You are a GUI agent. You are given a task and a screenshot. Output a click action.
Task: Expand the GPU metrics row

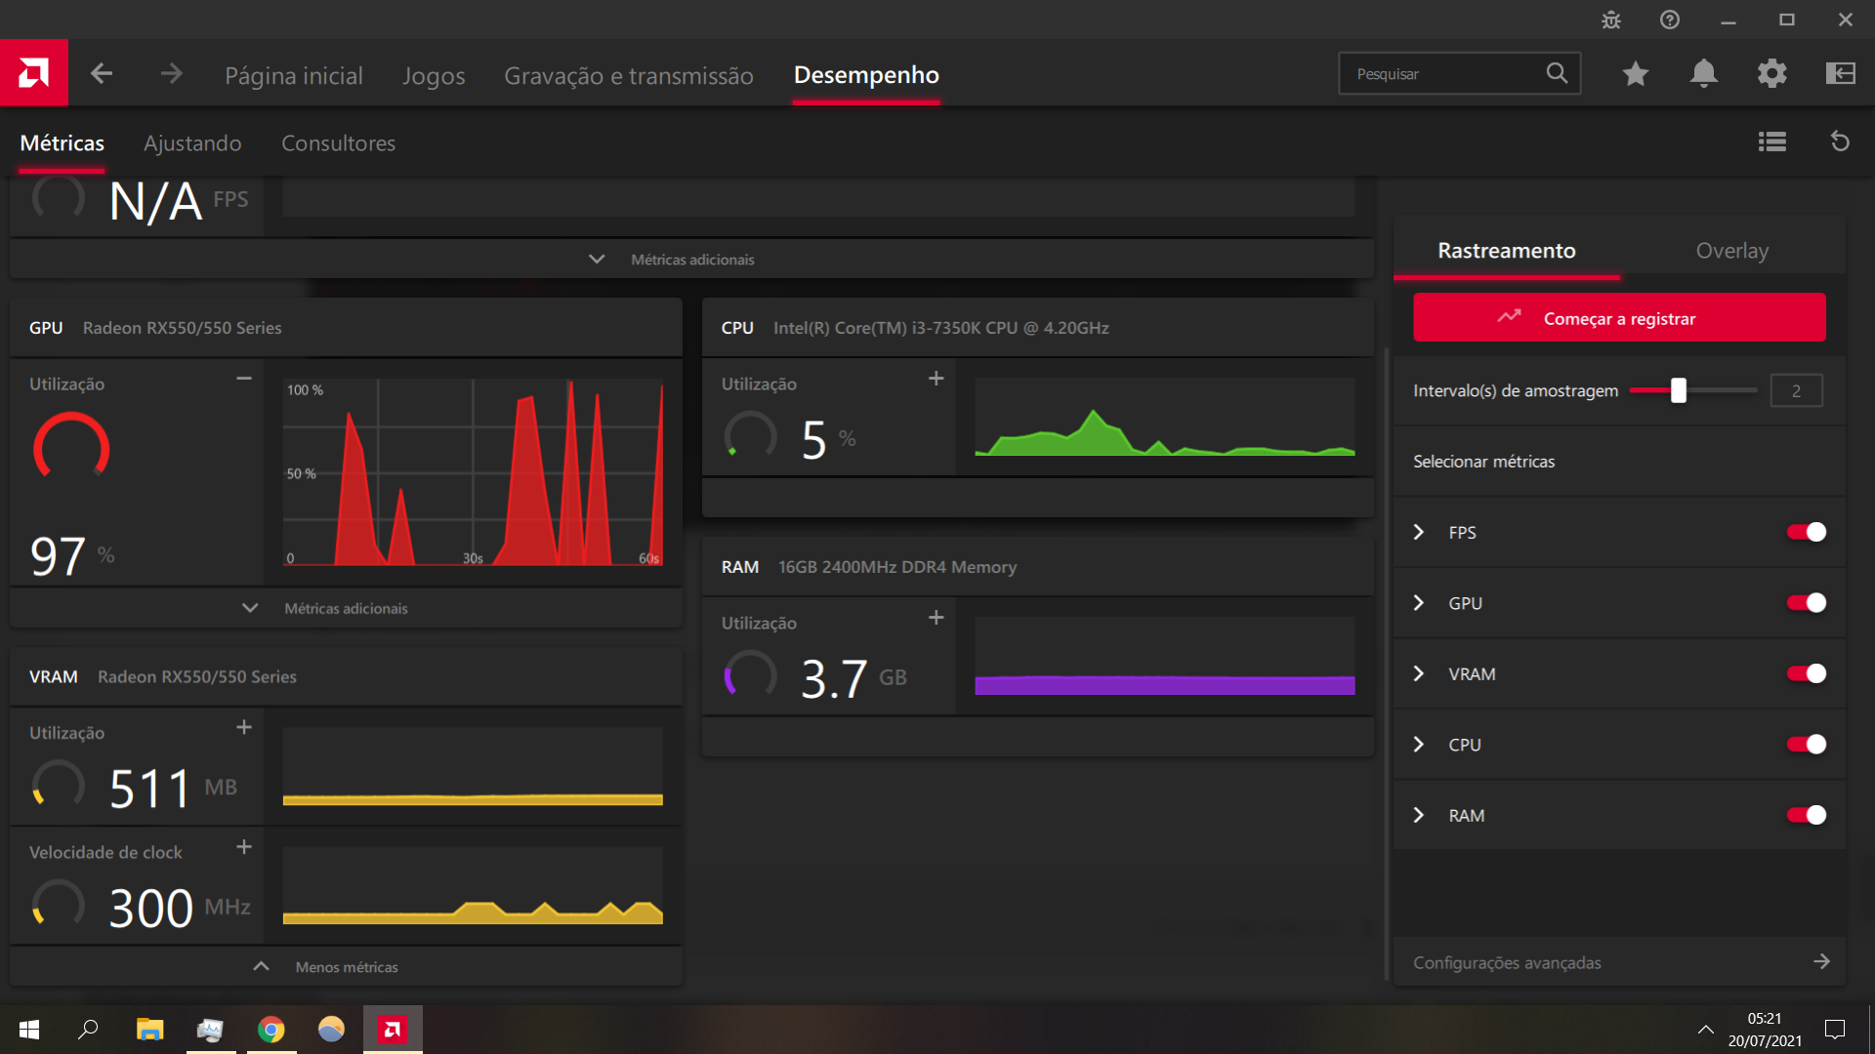pyautogui.click(x=1419, y=603)
